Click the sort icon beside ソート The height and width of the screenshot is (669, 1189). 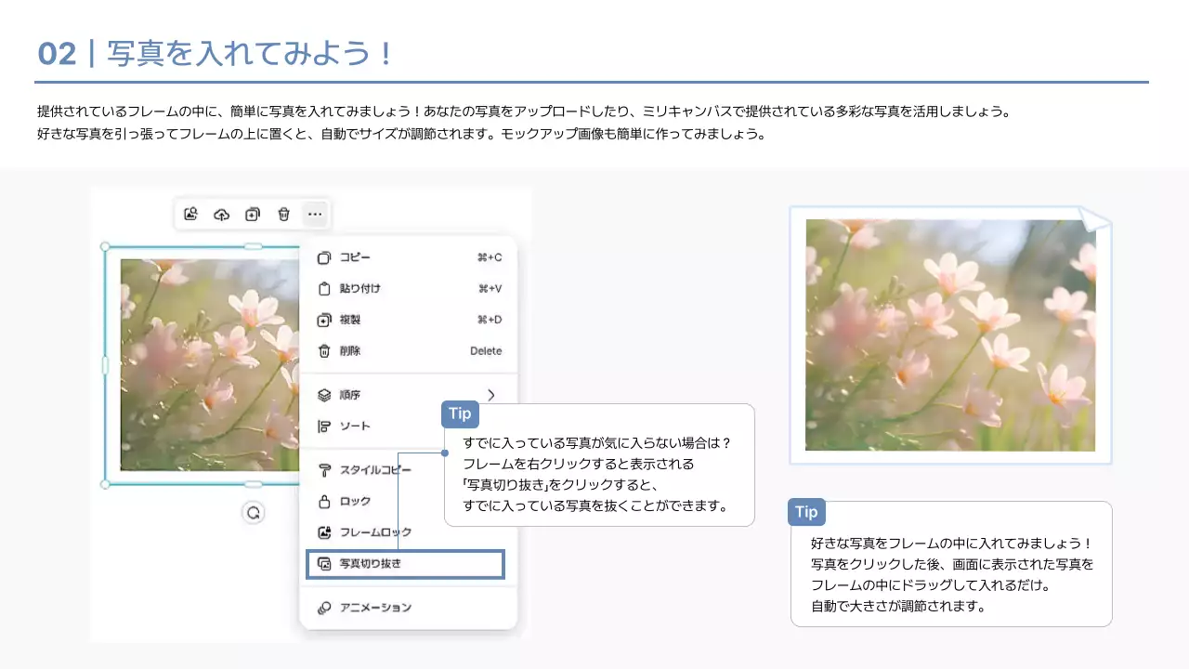point(323,426)
